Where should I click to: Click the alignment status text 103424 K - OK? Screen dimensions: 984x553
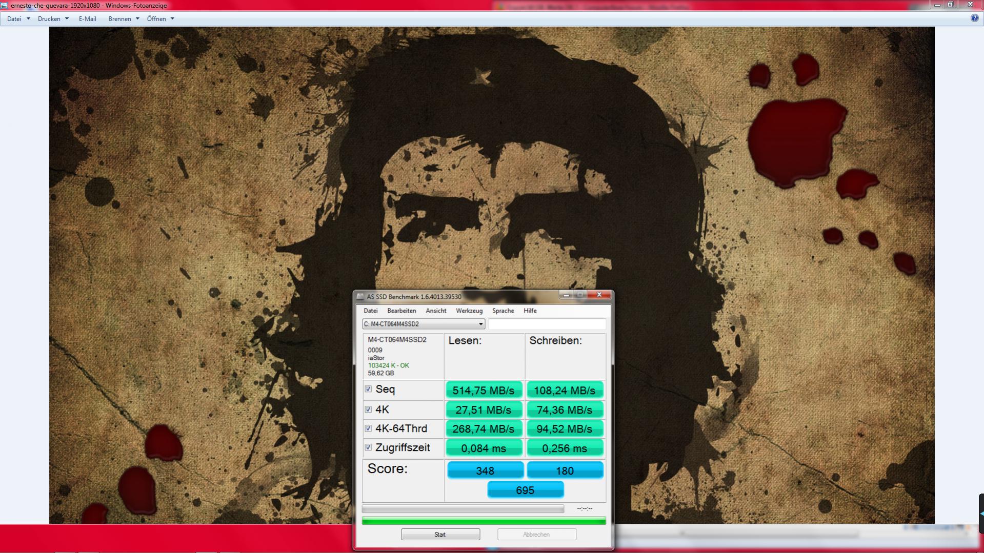pos(389,365)
